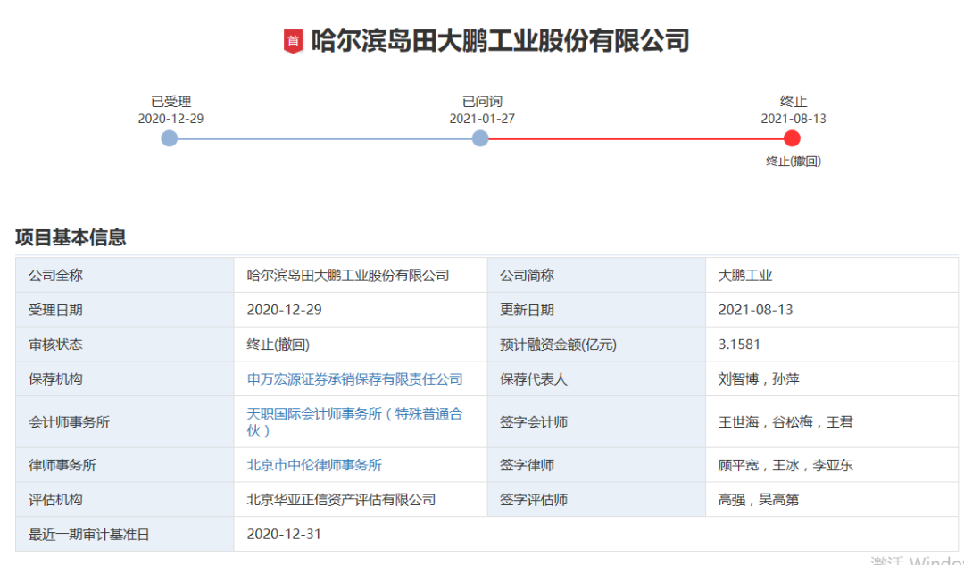Click the 受理日期 value 2020-12-29 in table
Image resolution: width=964 pixels, height=565 pixels.
tap(361, 310)
